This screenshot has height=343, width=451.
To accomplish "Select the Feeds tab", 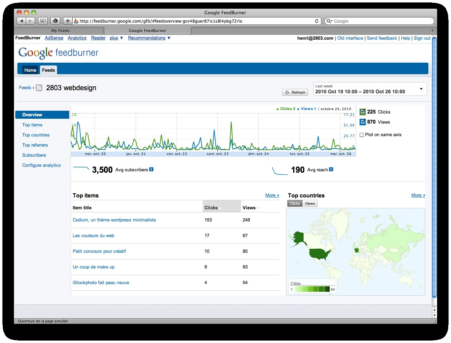I will pos(48,70).
